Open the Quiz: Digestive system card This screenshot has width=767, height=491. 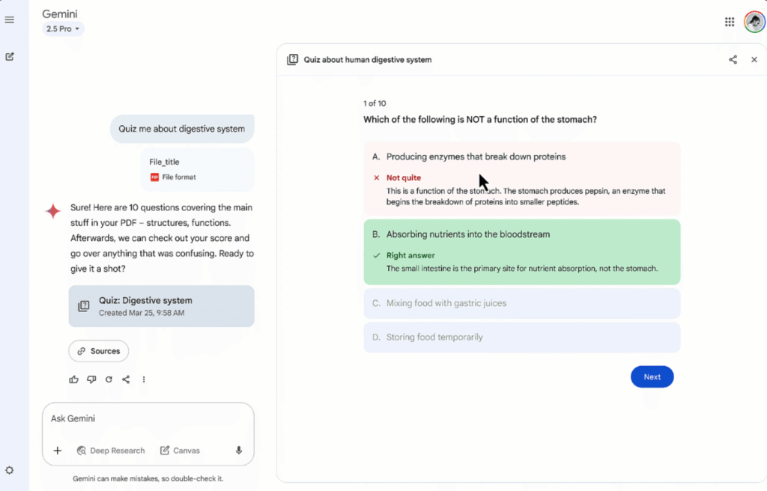pos(162,306)
